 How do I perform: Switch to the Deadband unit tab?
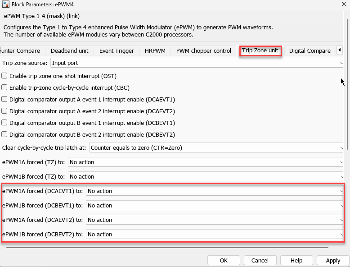click(x=69, y=51)
